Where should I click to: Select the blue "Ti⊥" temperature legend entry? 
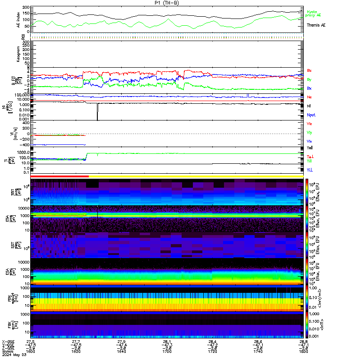click(310, 170)
